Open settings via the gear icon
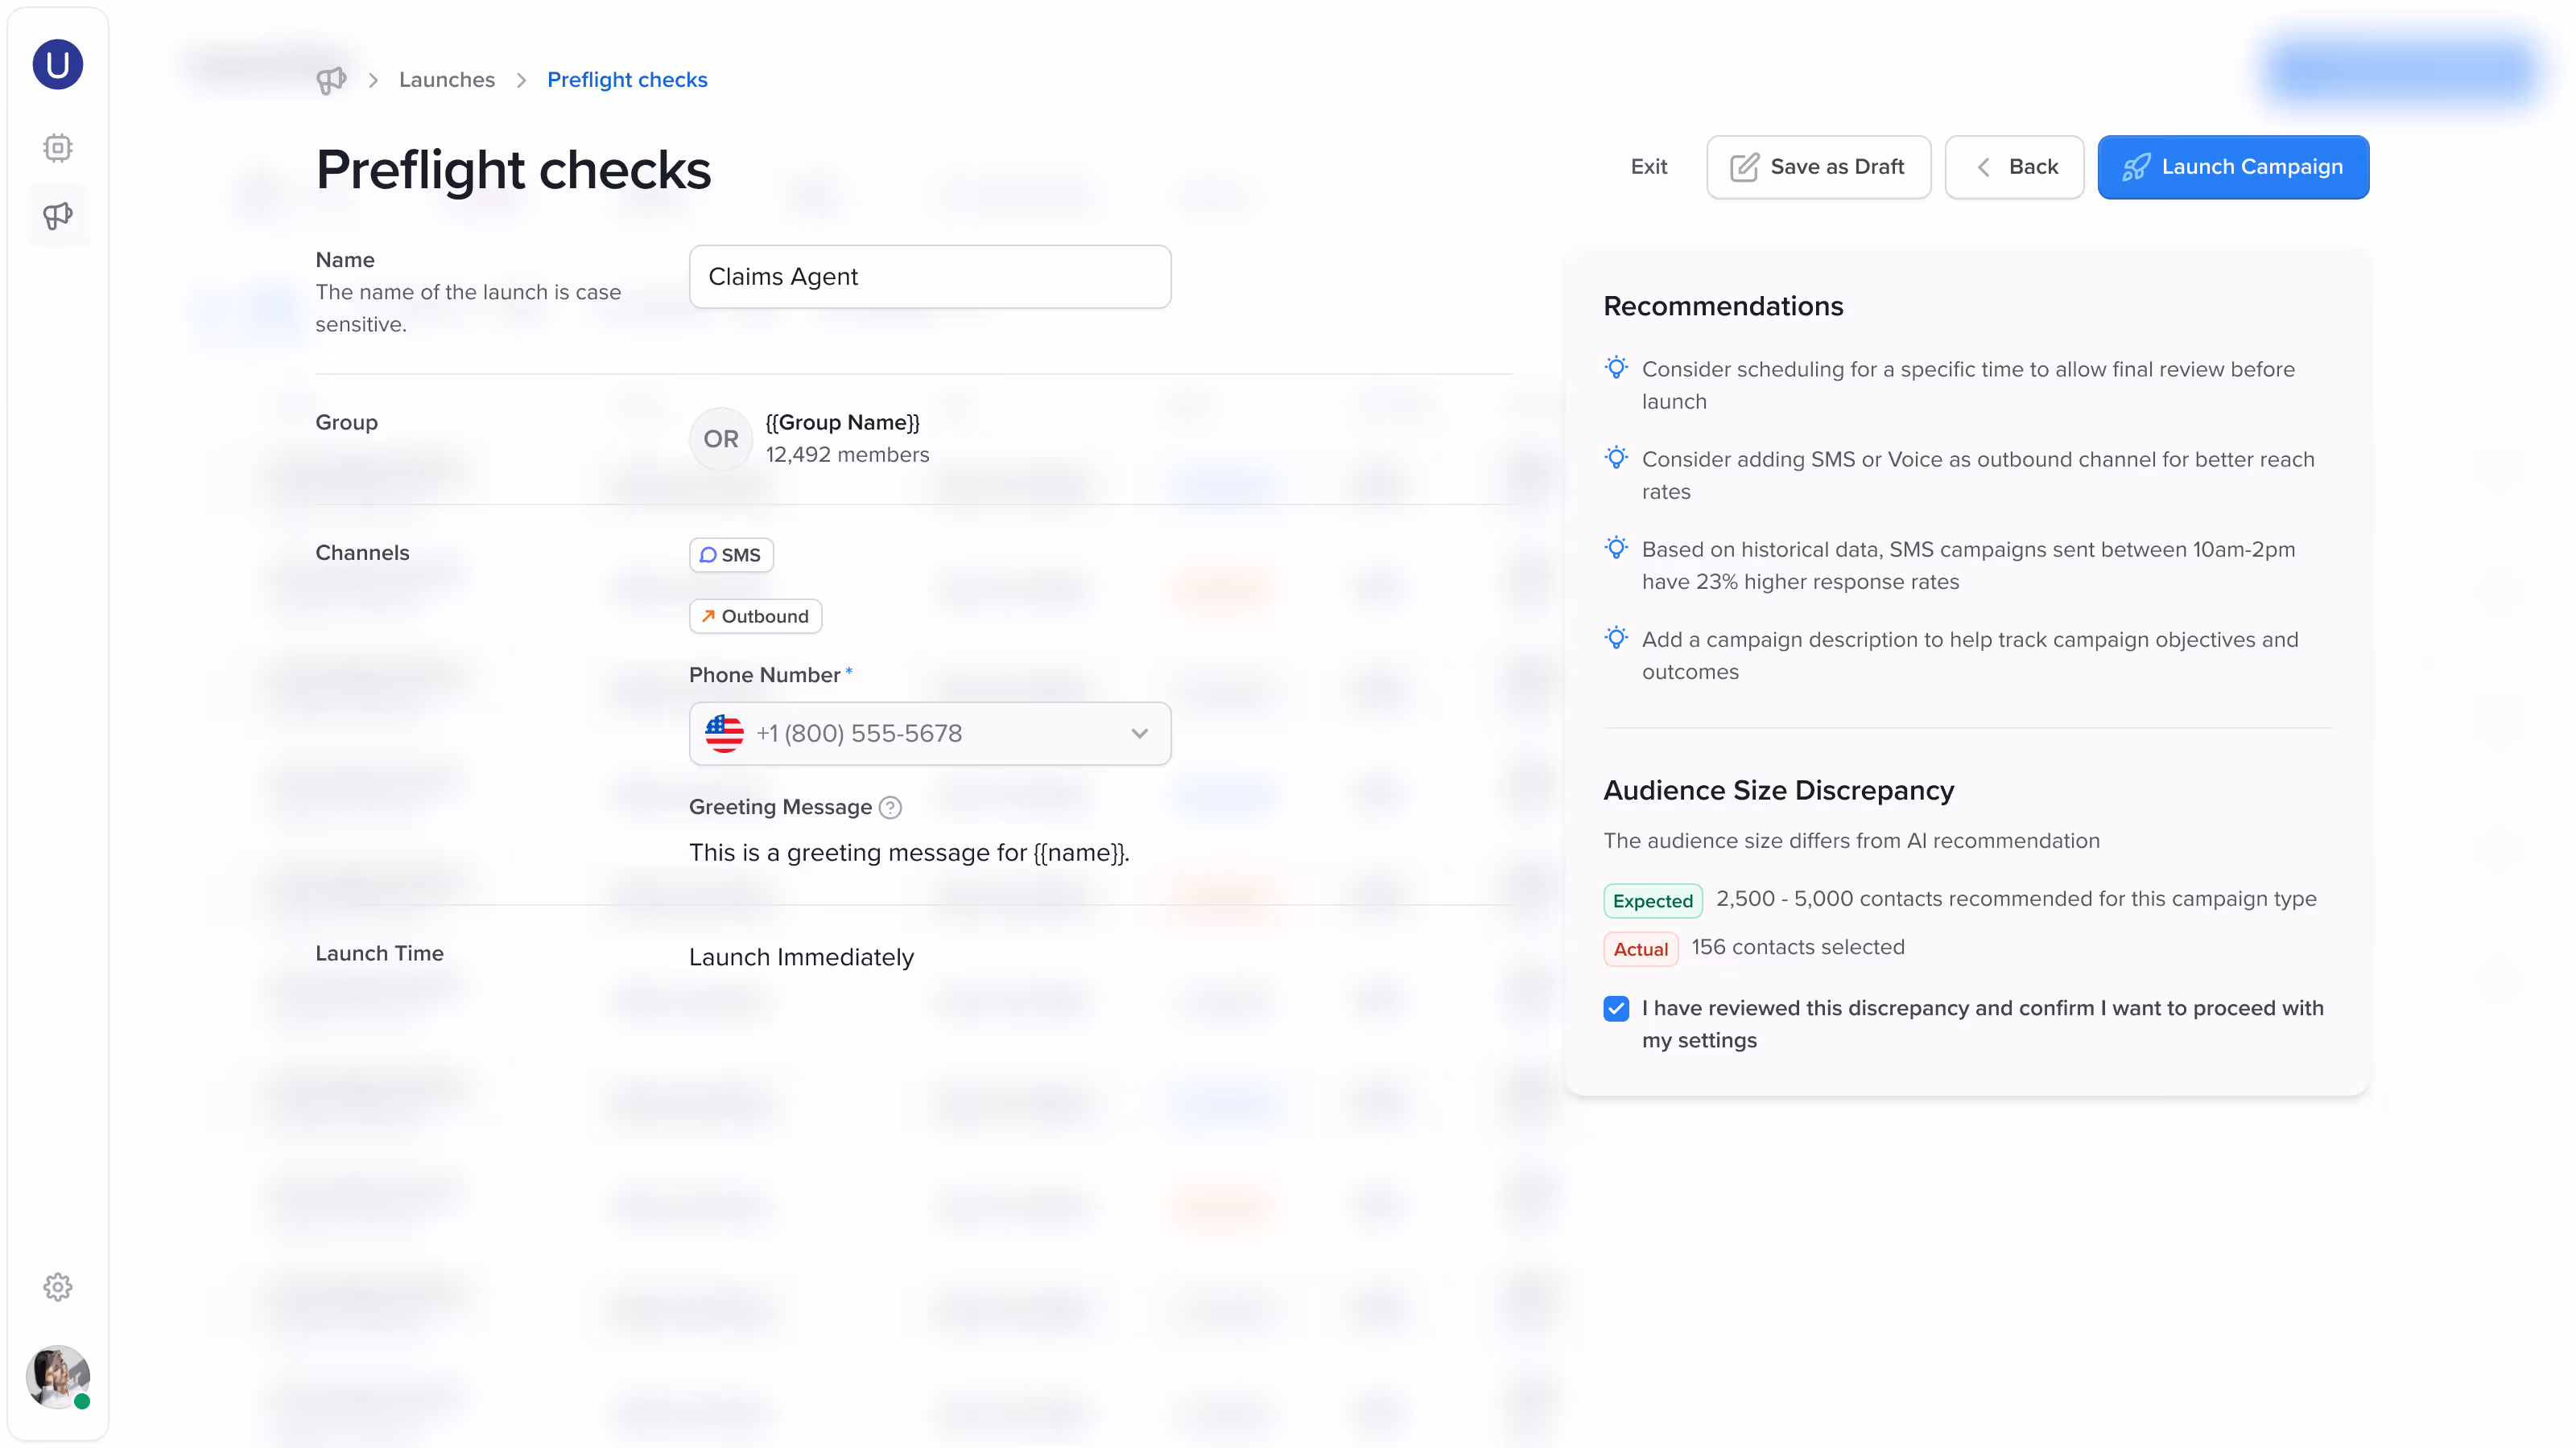The image size is (2576, 1448). tap(57, 1286)
